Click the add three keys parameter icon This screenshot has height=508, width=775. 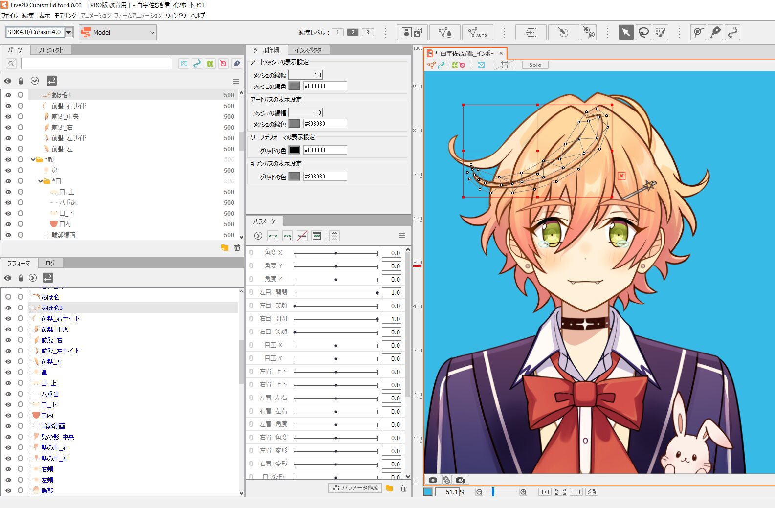tap(288, 236)
